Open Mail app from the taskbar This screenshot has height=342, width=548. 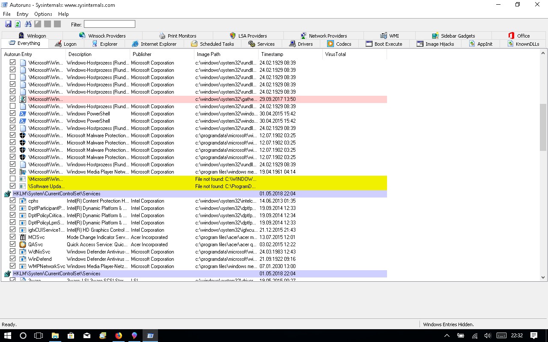pyautogui.click(x=87, y=336)
